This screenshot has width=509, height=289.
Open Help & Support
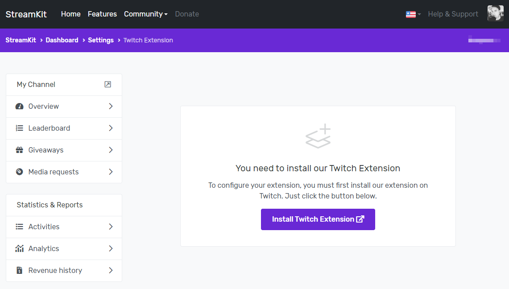(453, 14)
